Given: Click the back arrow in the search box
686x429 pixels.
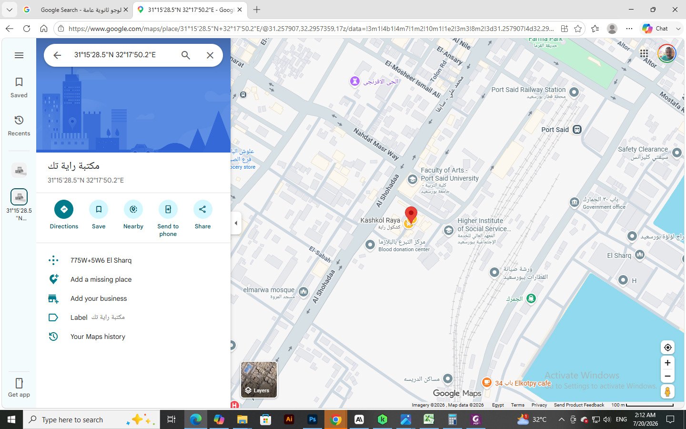Looking at the screenshot, I should (57, 55).
